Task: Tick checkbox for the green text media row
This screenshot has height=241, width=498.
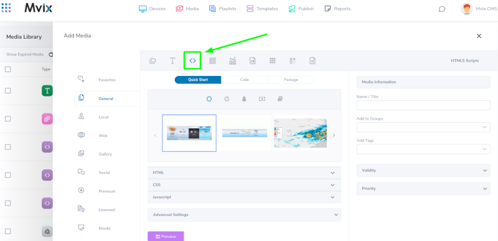Action: [8, 91]
